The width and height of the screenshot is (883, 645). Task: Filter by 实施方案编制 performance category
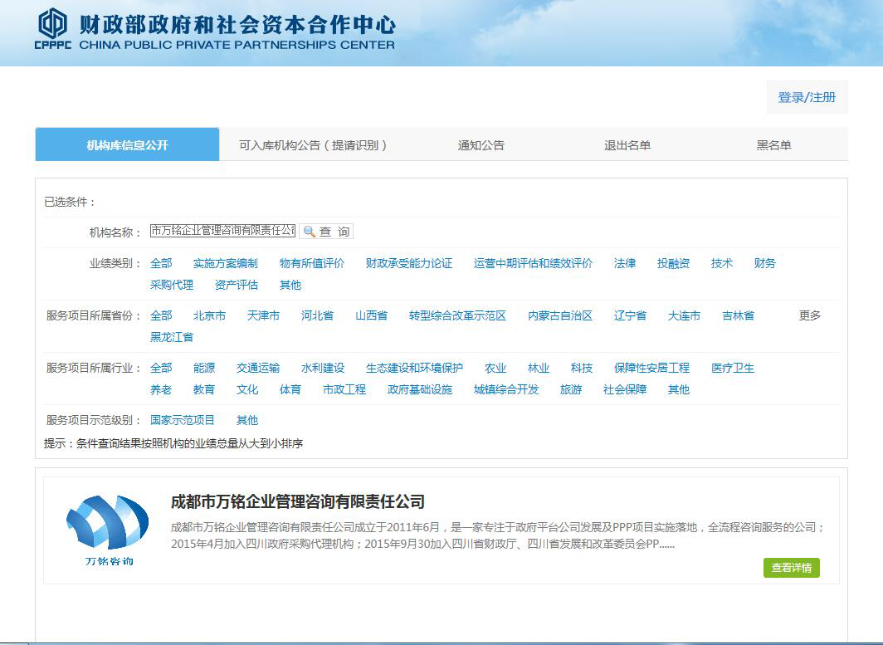(225, 263)
